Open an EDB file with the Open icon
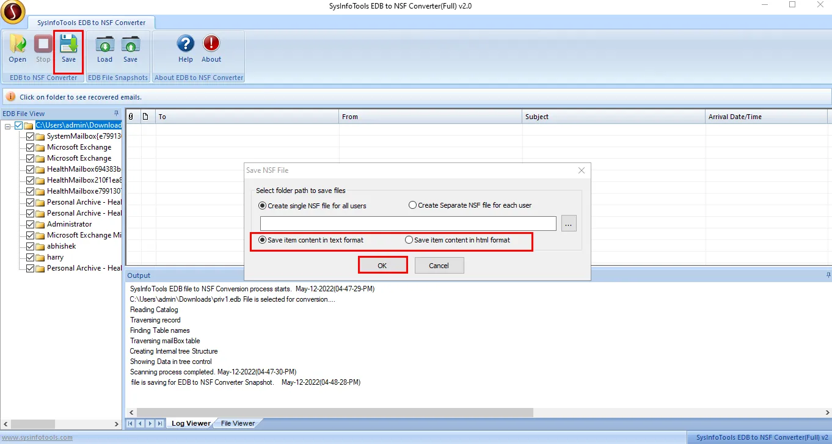832x444 pixels. click(x=17, y=49)
